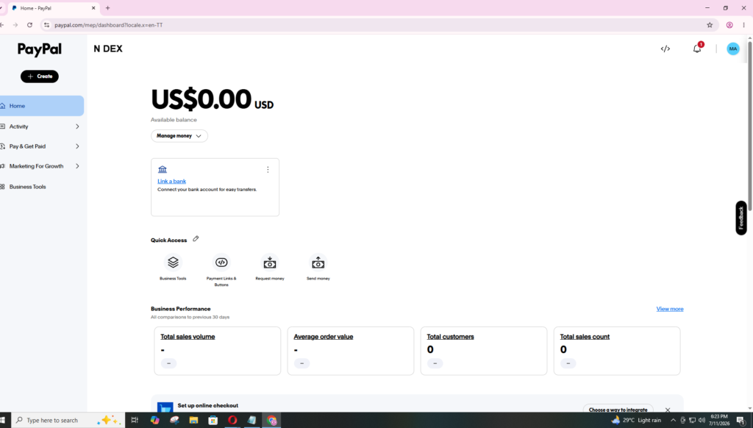The width and height of the screenshot is (753, 428).
Task: Edit Quick Access with the pencil icon
Action: [196, 239]
